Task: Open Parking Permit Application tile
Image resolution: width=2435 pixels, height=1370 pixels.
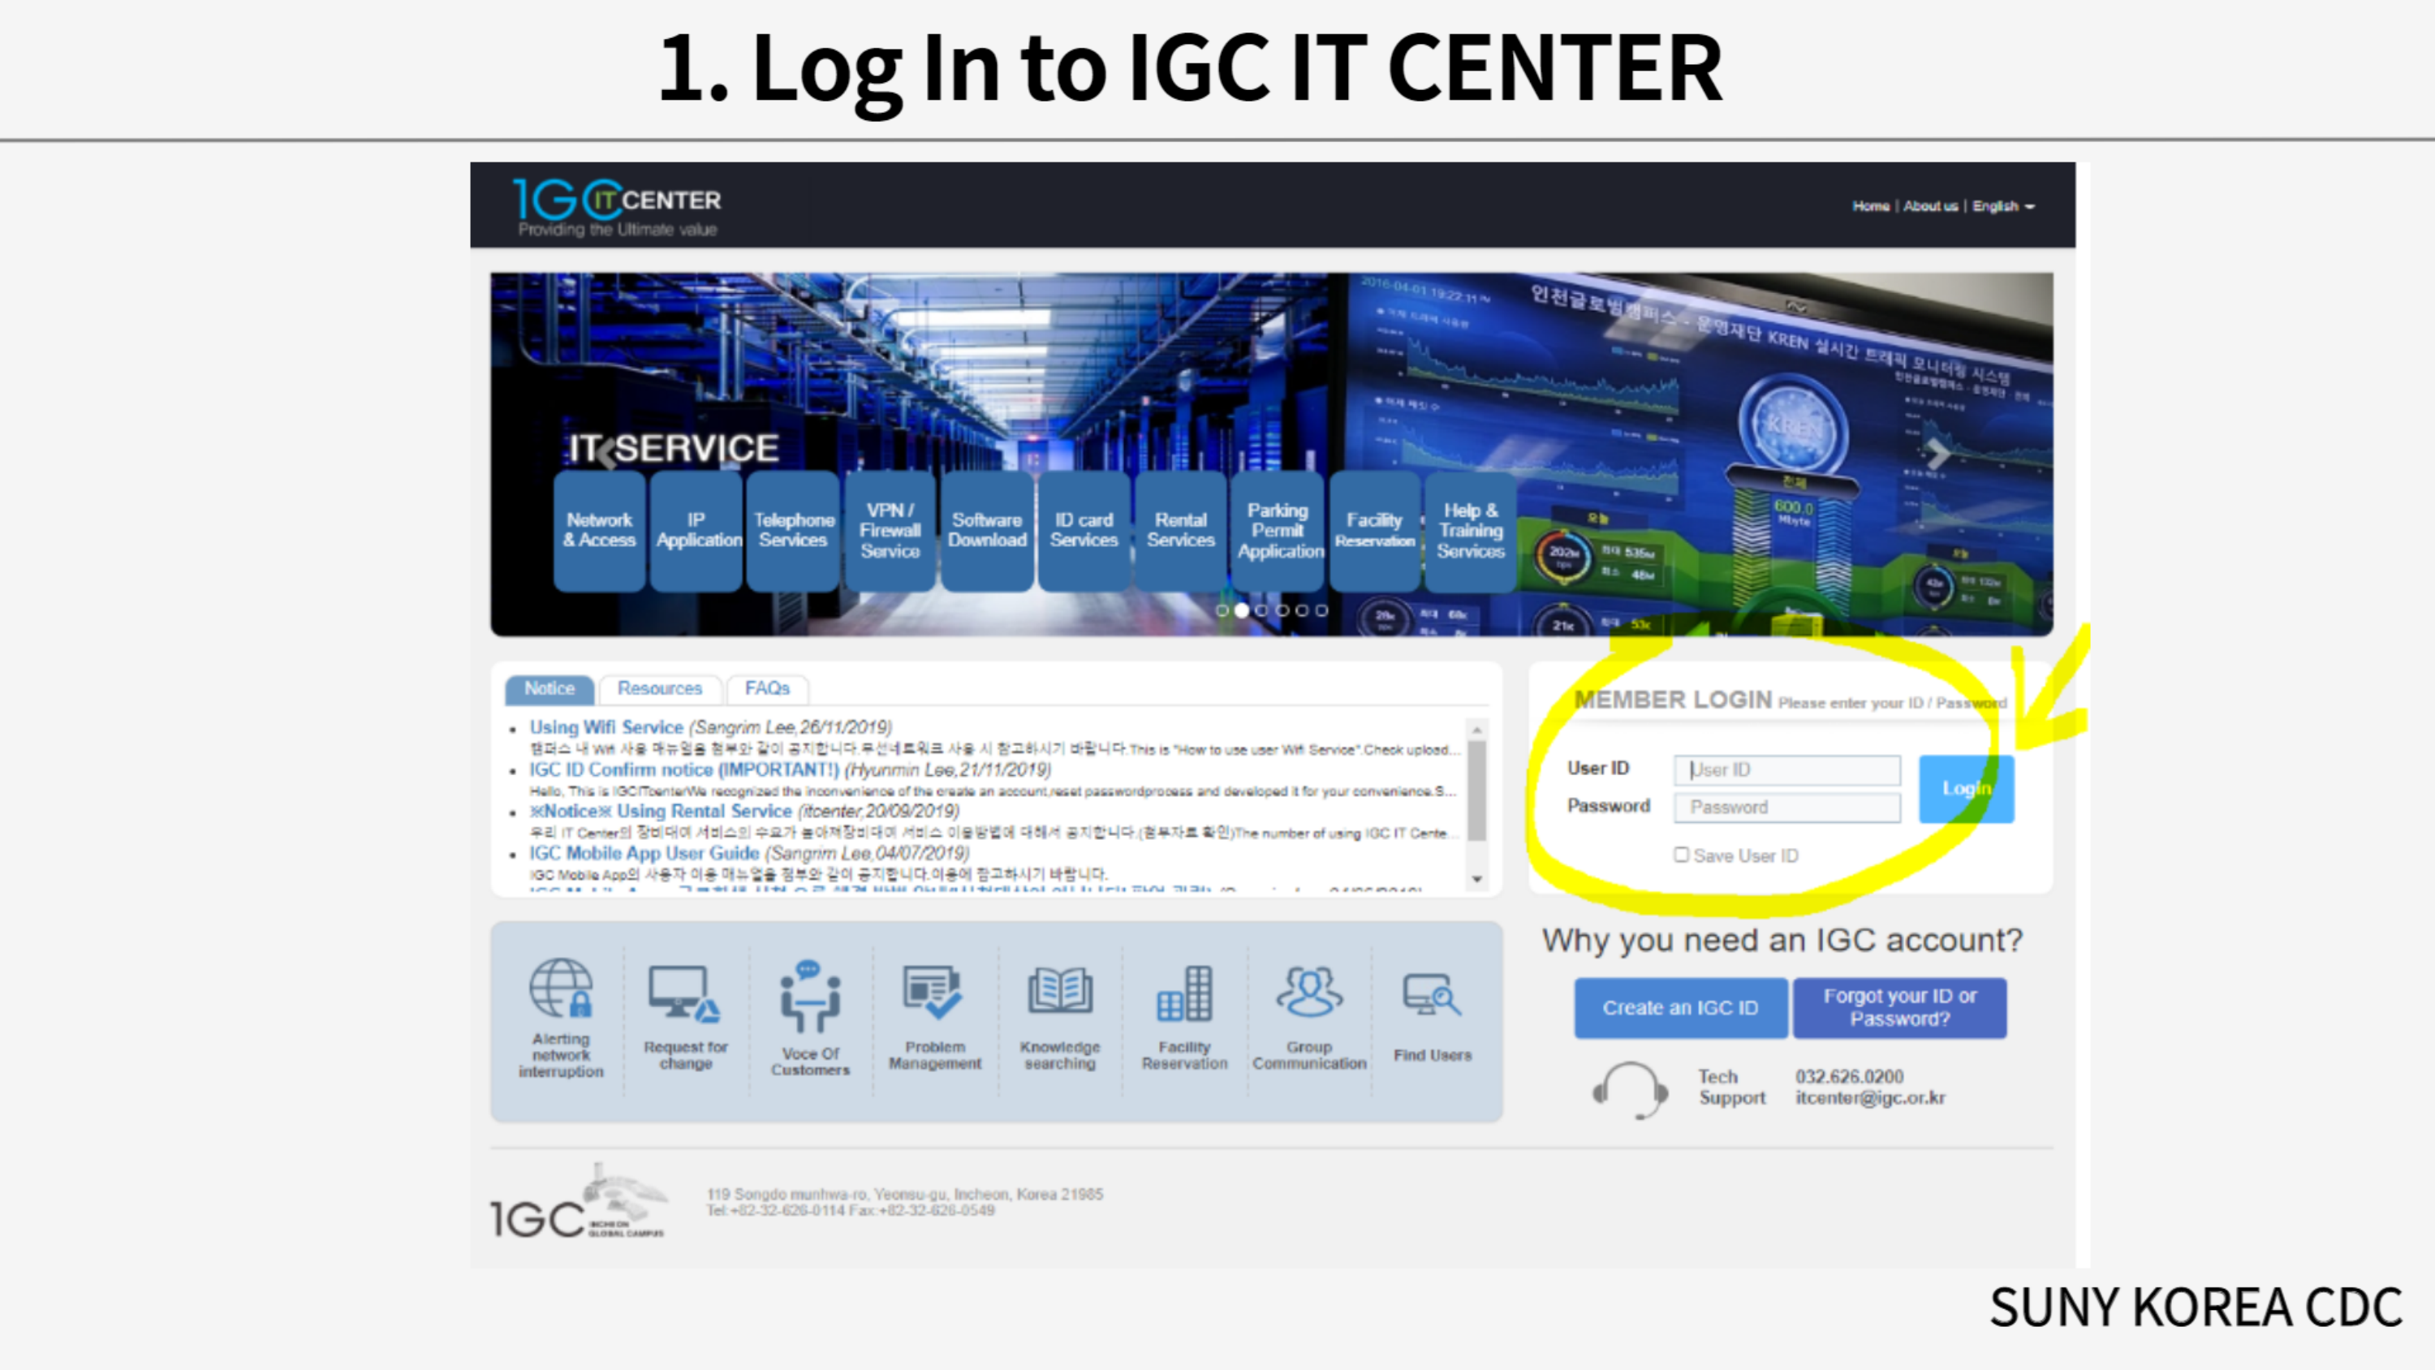Action: 1278,531
